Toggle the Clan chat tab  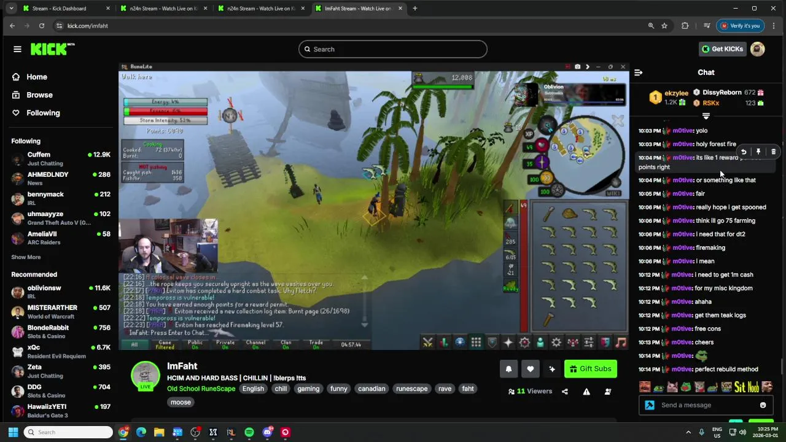pyautogui.click(x=286, y=344)
